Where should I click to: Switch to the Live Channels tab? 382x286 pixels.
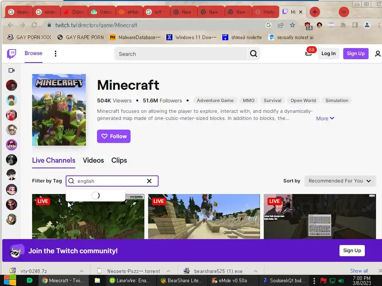54,161
